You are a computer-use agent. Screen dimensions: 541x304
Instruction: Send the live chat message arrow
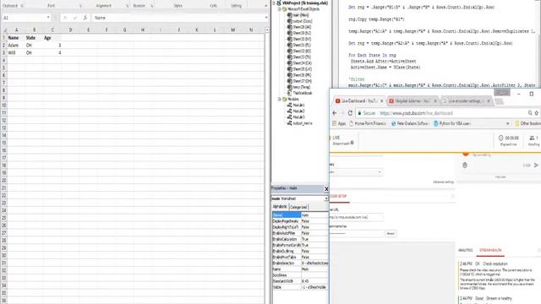536,166
